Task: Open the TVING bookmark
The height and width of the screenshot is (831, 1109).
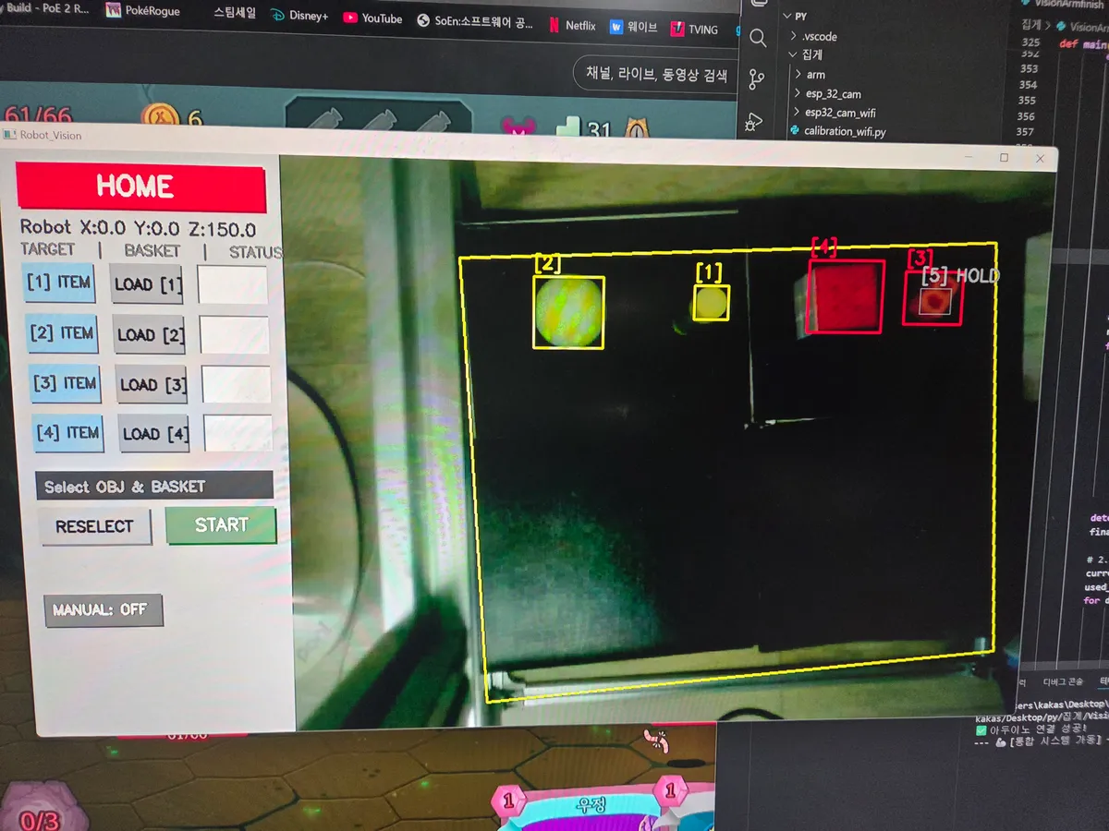Action: tap(694, 29)
